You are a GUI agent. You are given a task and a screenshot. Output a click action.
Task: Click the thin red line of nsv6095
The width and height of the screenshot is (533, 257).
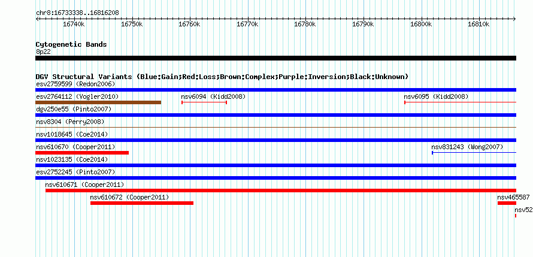(x=461, y=102)
